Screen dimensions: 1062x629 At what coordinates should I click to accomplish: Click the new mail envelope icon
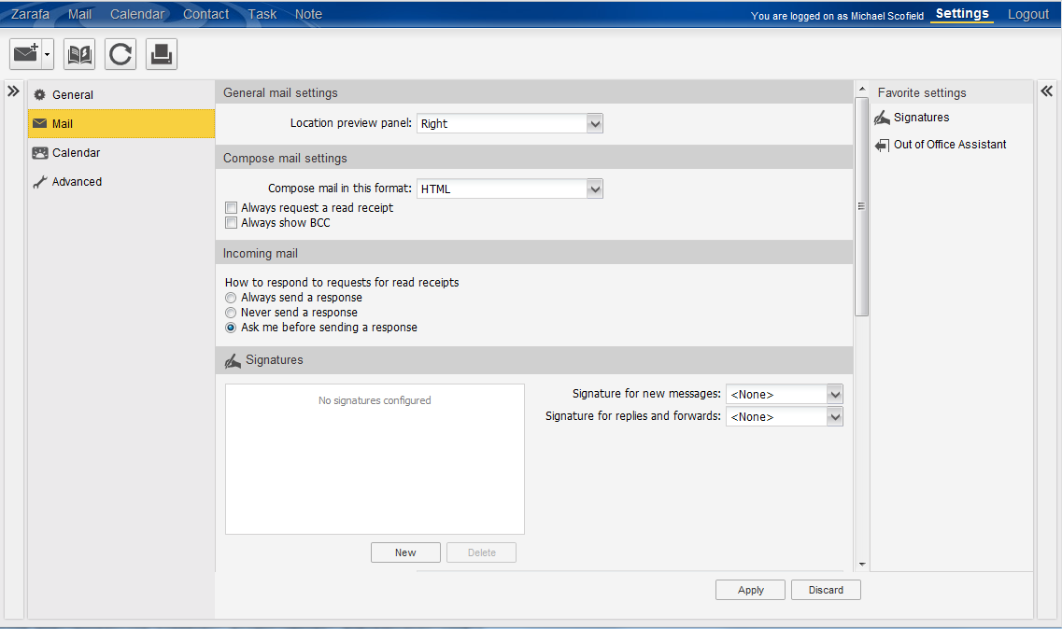[x=25, y=55]
